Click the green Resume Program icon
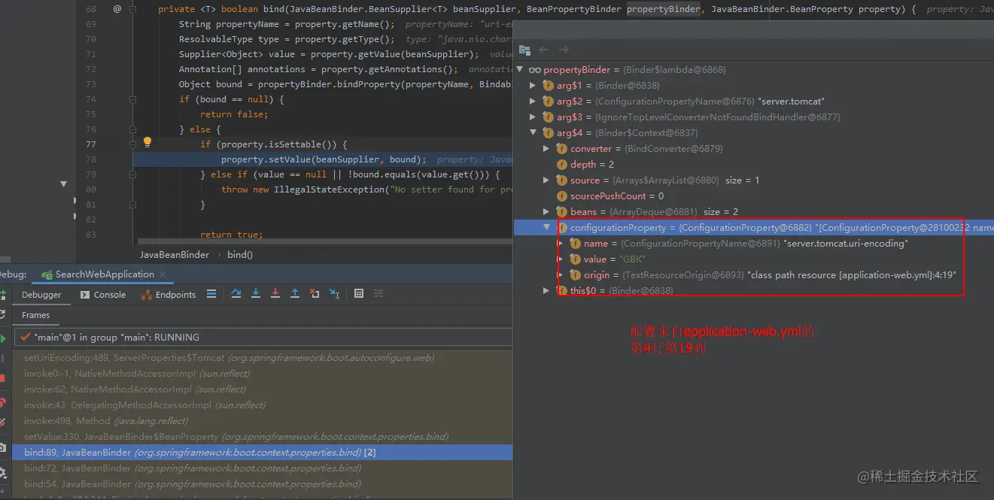The height and width of the screenshot is (500, 994). 3,338
